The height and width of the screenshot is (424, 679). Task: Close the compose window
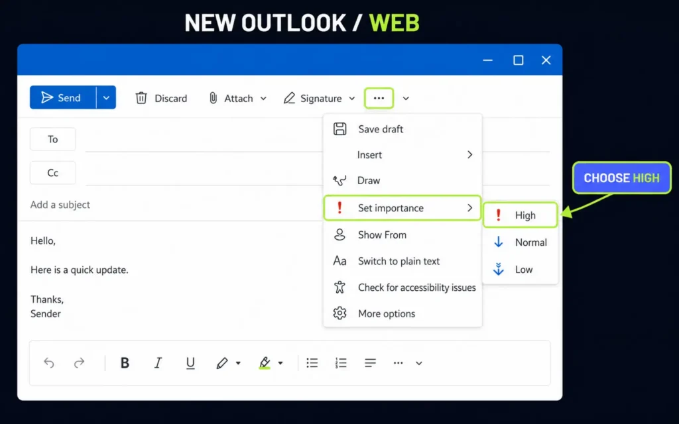click(x=546, y=60)
